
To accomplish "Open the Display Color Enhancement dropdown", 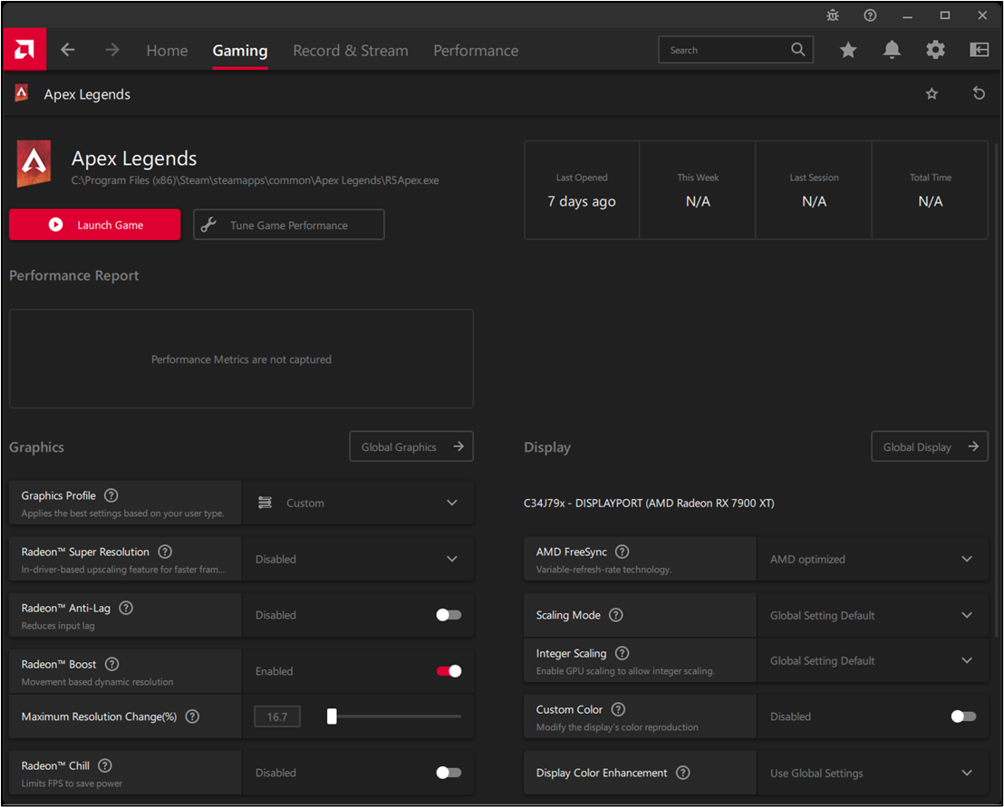I will (x=872, y=773).
